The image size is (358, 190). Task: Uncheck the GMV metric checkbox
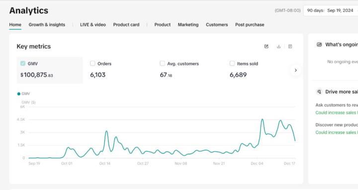(23, 63)
